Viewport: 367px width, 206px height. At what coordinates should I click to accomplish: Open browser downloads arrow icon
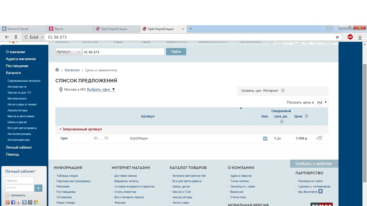pyautogui.click(x=360, y=37)
